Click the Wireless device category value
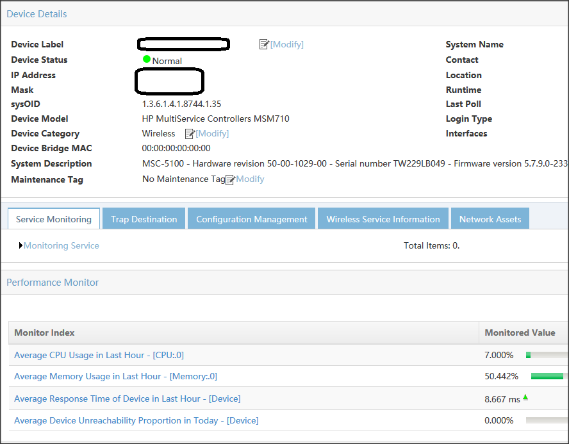The height and width of the screenshot is (444, 569). pos(158,133)
